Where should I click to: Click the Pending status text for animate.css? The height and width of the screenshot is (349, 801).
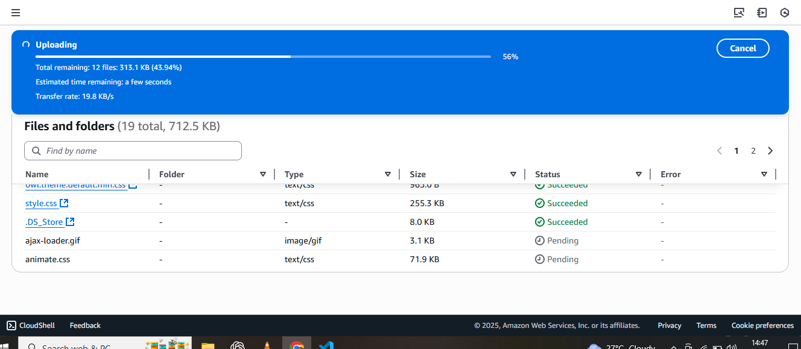click(563, 259)
